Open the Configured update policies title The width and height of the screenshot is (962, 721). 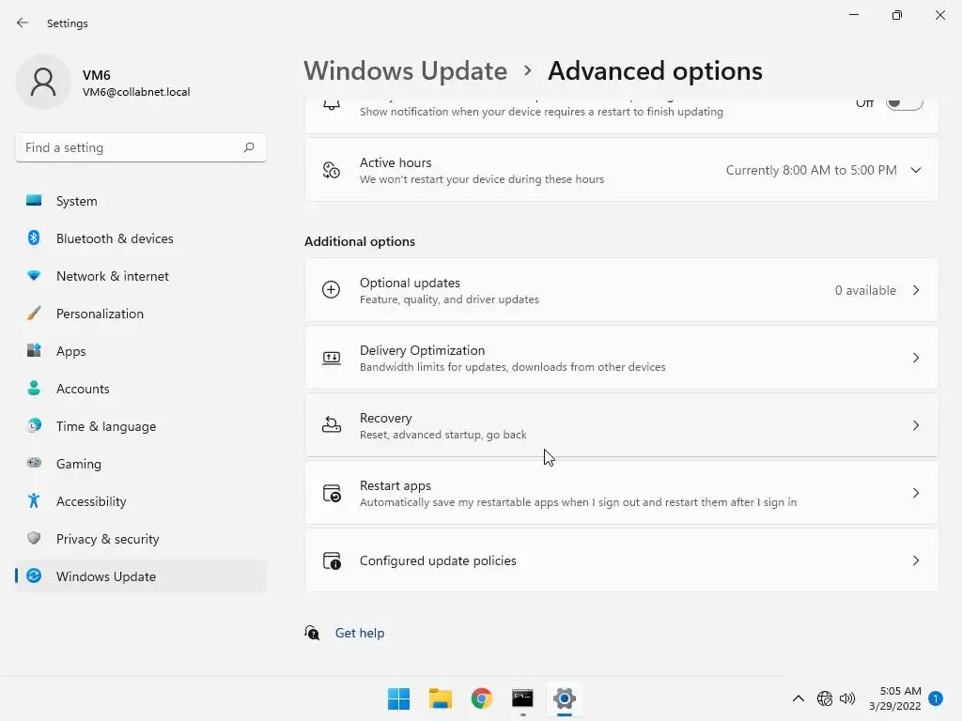pyautogui.click(x=438, y=560)
